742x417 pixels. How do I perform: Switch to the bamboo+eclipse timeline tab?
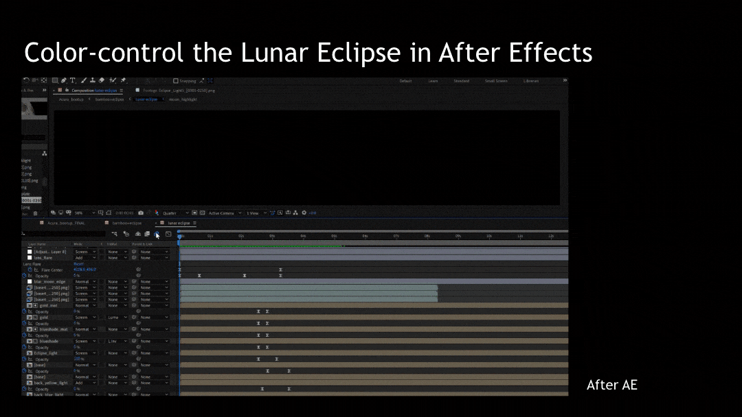(x=127, y=223)
